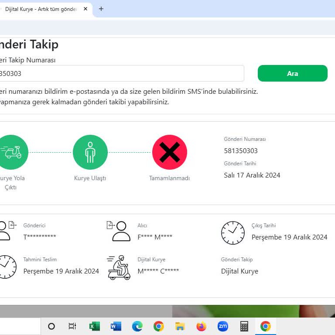The width and height of the screenshot is (335, 335).
Task: Open Firefox from the taskbar
Action: 201,326
